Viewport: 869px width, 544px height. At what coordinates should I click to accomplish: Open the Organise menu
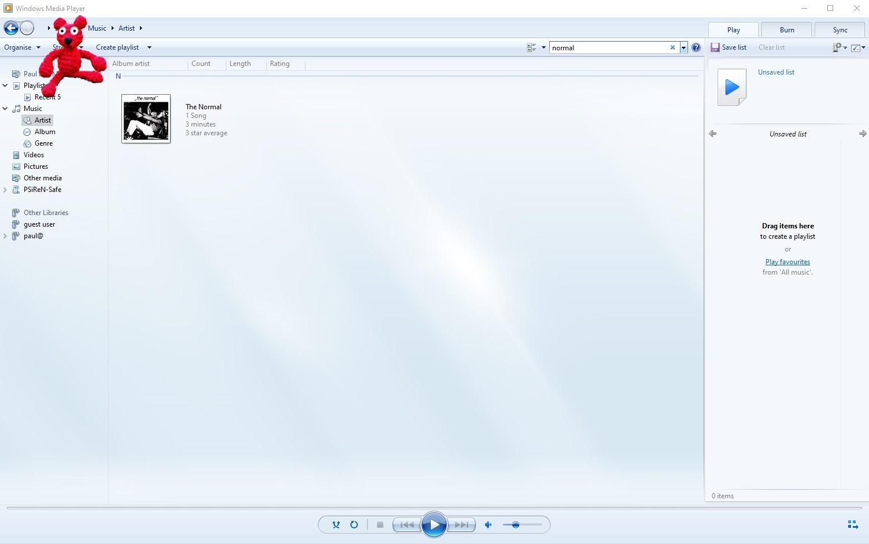(x=22, y=47)
